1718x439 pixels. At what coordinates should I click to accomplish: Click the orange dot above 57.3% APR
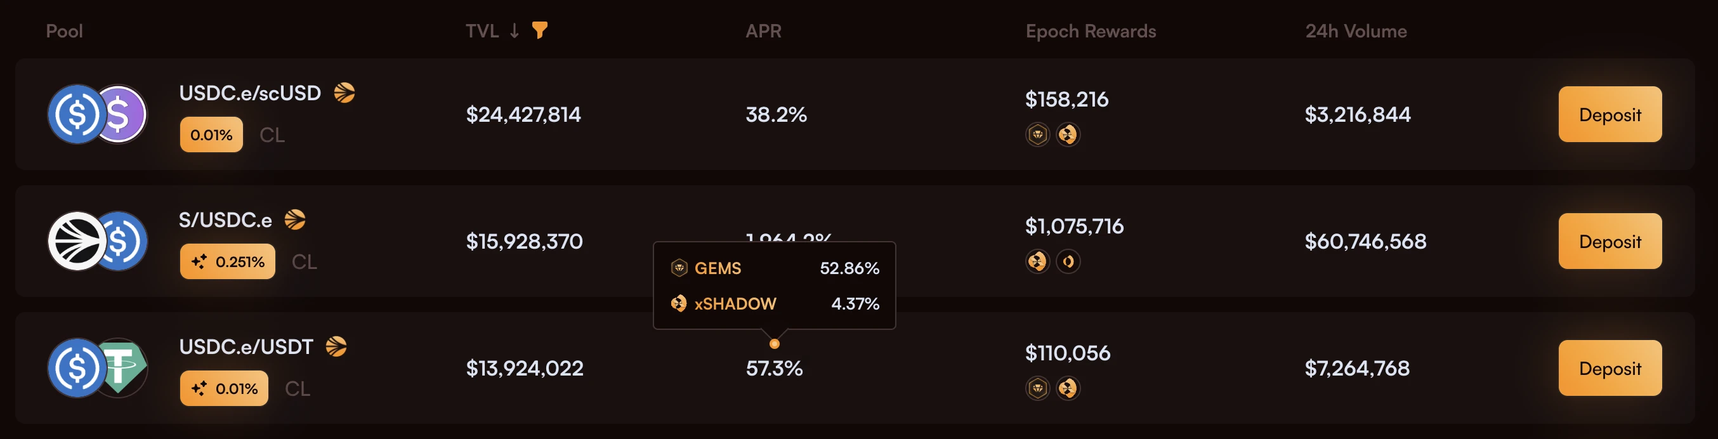click(x=774, y=344)
